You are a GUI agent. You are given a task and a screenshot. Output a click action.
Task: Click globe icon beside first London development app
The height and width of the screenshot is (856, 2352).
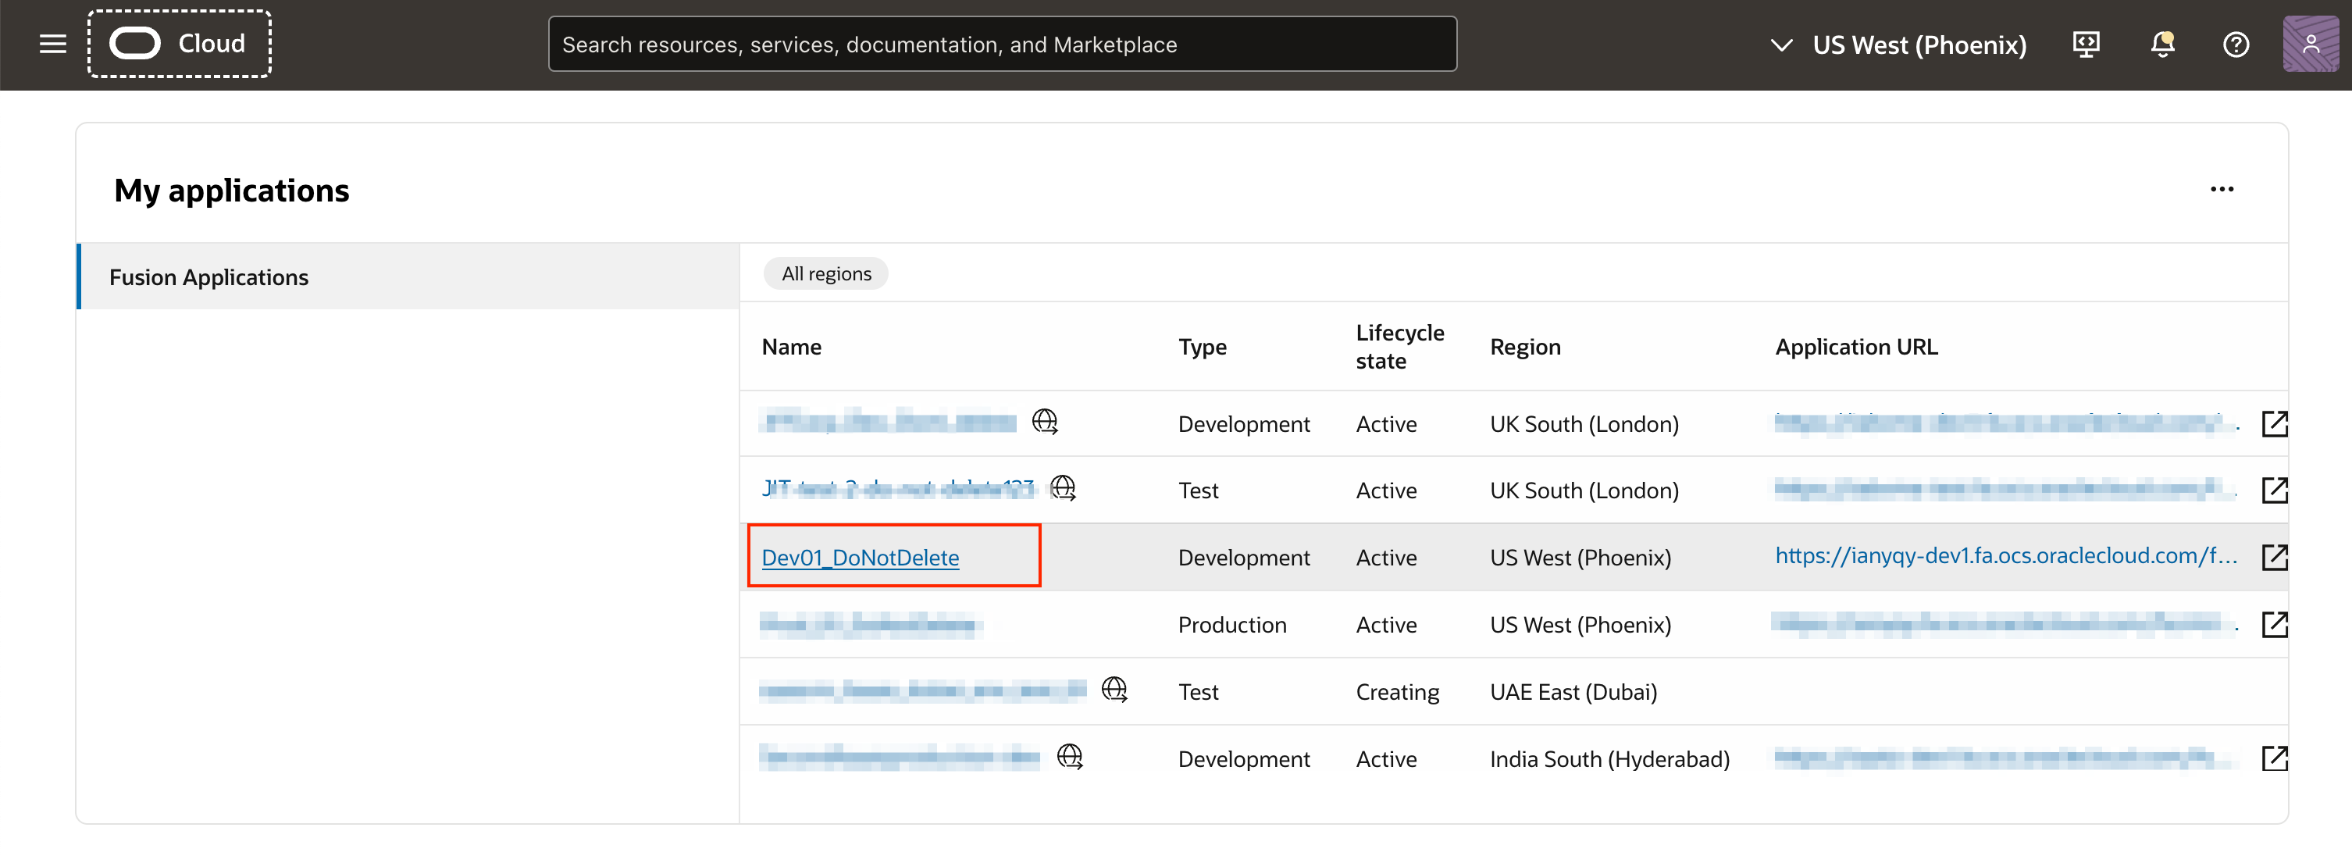1045,421
